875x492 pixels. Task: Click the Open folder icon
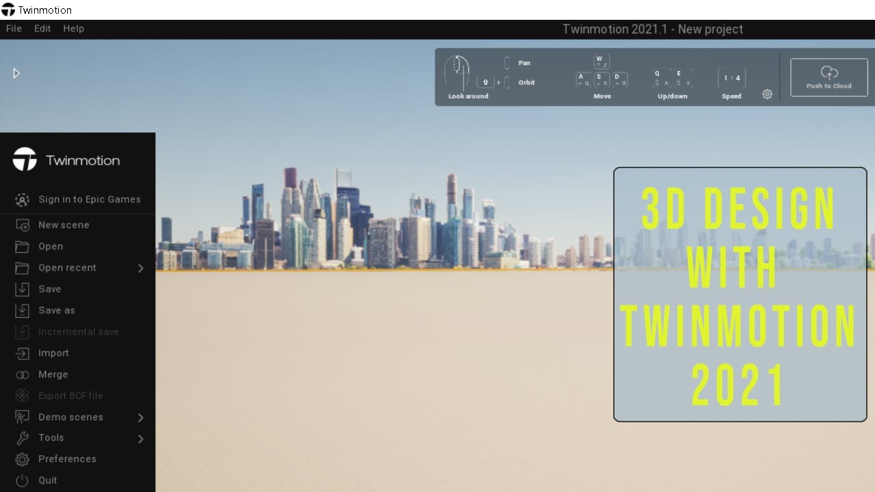pyautogui.click(x=23, y=247)
